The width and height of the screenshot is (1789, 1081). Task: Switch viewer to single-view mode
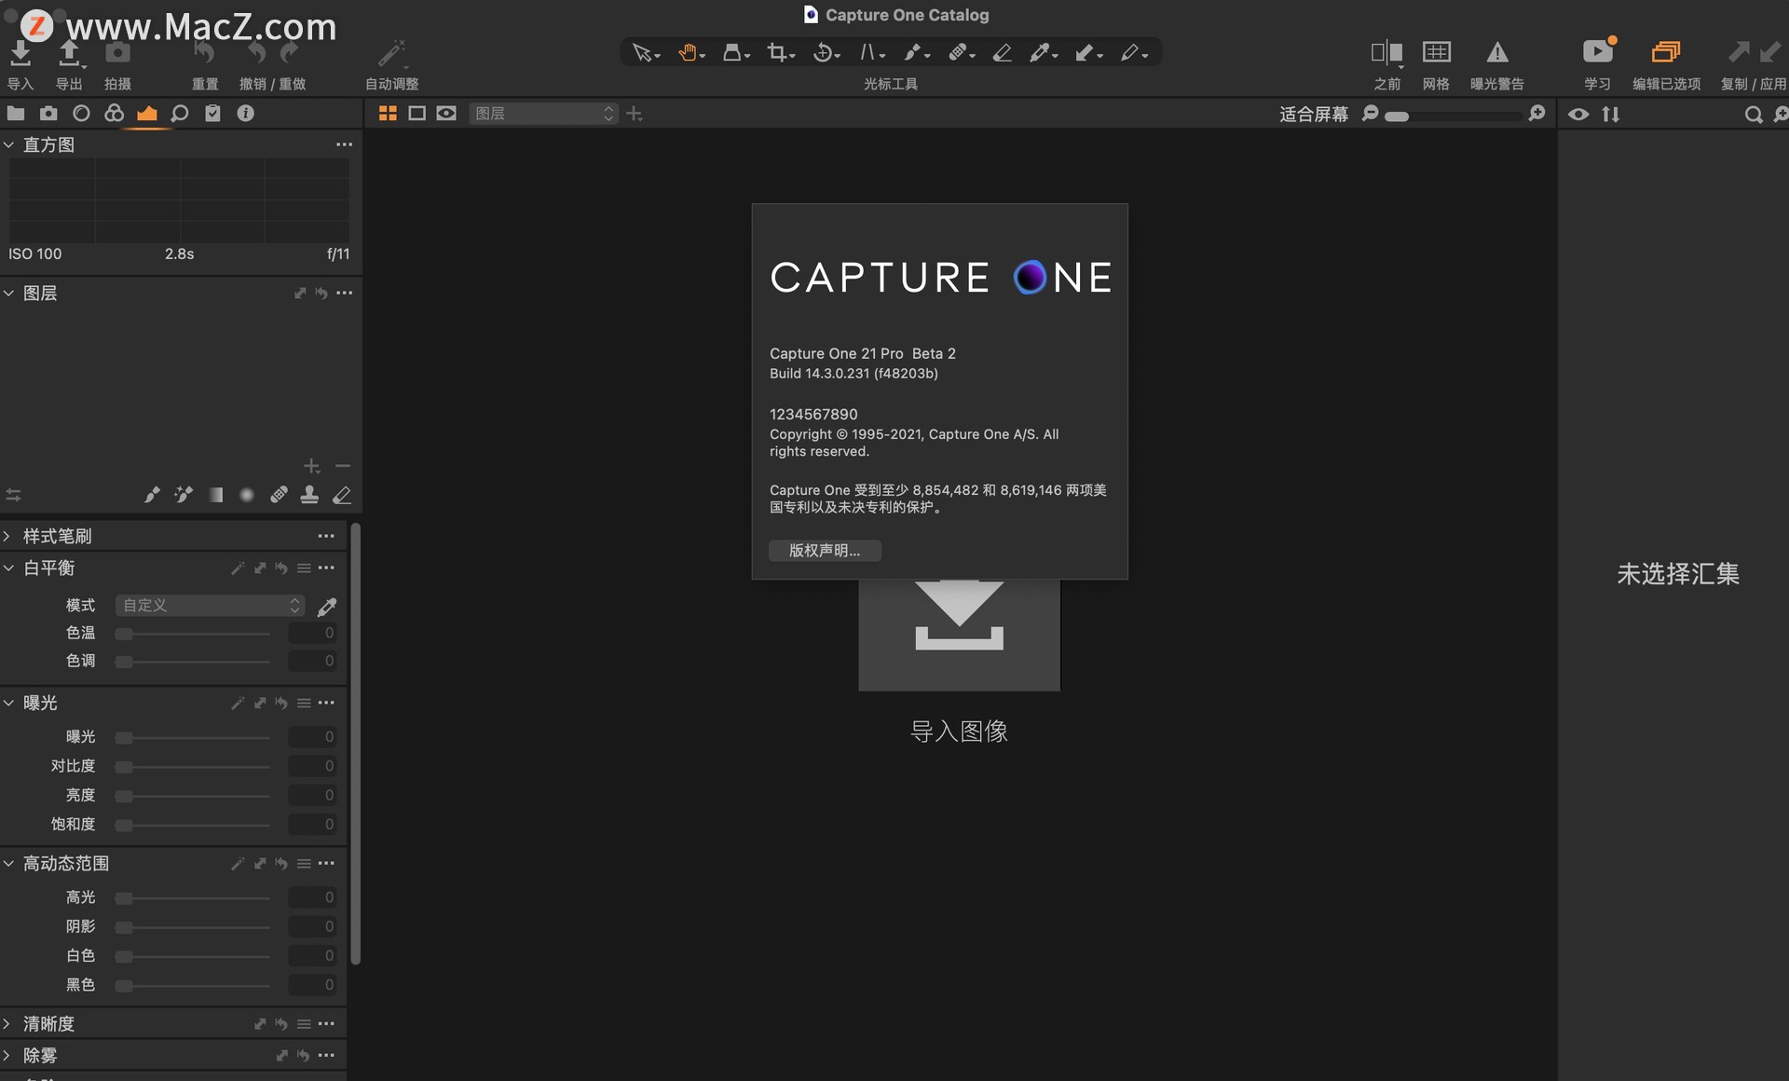coord(417,113)
